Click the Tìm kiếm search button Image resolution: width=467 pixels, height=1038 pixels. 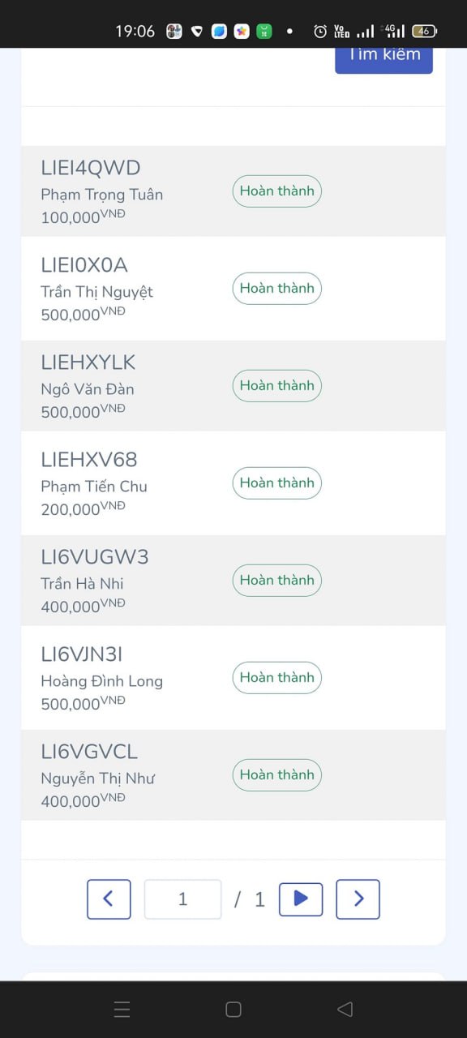pyautogui.click(x=383, y=55)
